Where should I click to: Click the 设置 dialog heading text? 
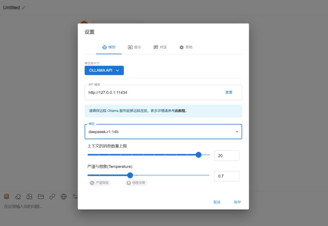[90, 32]
